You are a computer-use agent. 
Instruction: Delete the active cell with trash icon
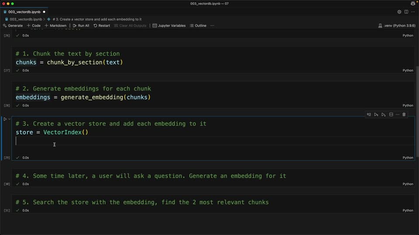coord(404,114)
